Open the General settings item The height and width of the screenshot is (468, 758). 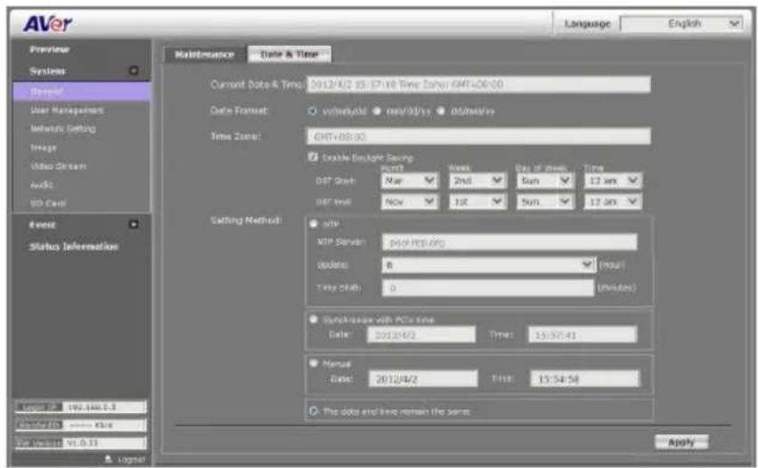click(81, 92)
